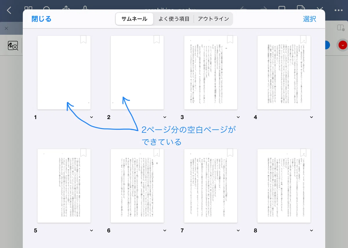
Task: Open page 7 thumbnail
Action: [x=211, y=186]
